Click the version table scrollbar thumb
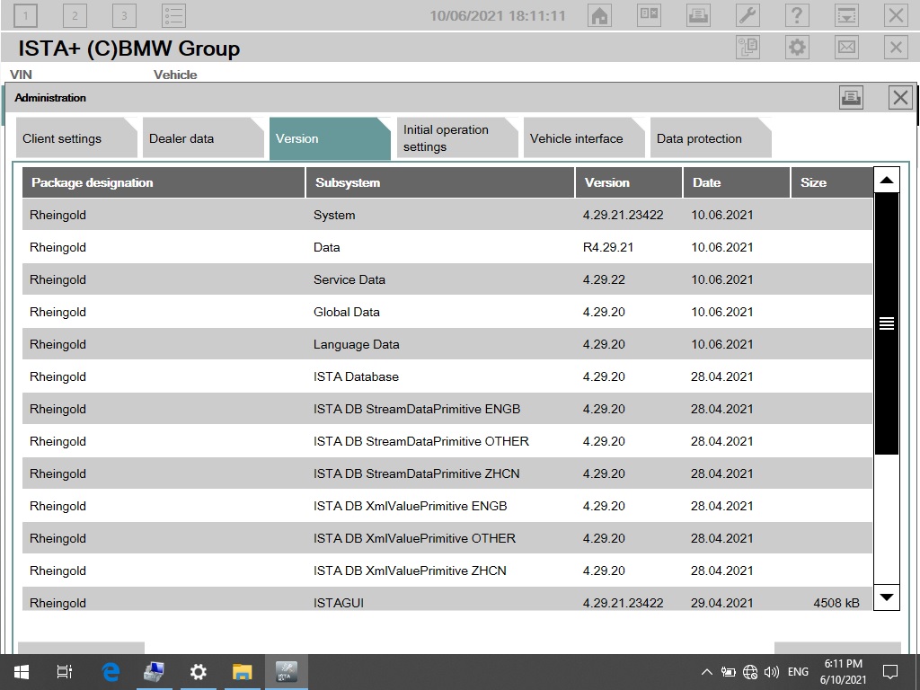 click(887, 323)
